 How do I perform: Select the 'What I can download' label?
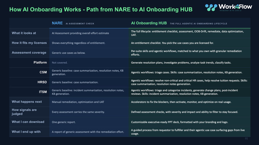(x=28, y=122)
